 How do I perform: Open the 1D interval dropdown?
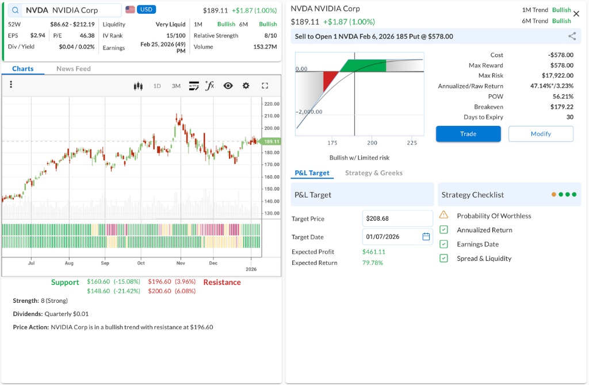pos(157,86)
